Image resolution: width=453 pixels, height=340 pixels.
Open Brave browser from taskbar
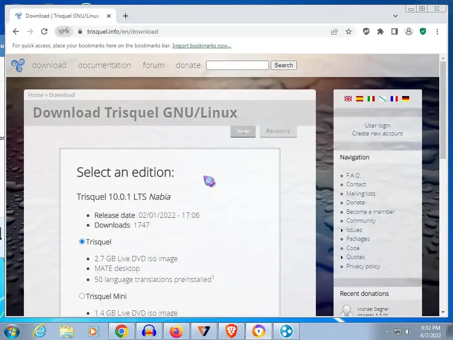(x=231, y=331)
